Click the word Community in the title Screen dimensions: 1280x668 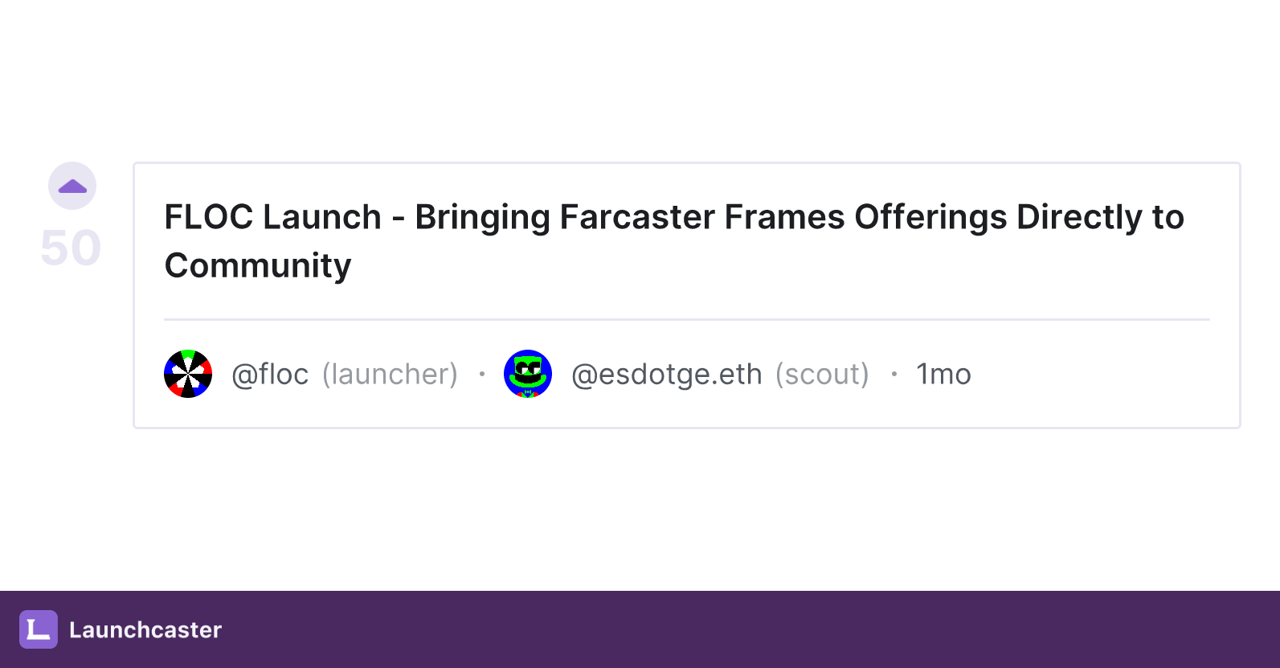point(258,266)
